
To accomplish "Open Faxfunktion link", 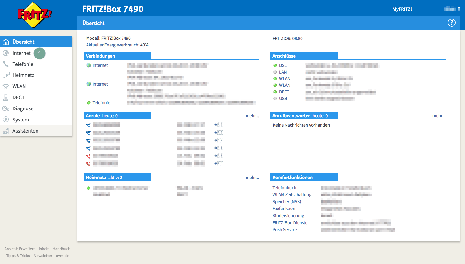I will point(284,209).
